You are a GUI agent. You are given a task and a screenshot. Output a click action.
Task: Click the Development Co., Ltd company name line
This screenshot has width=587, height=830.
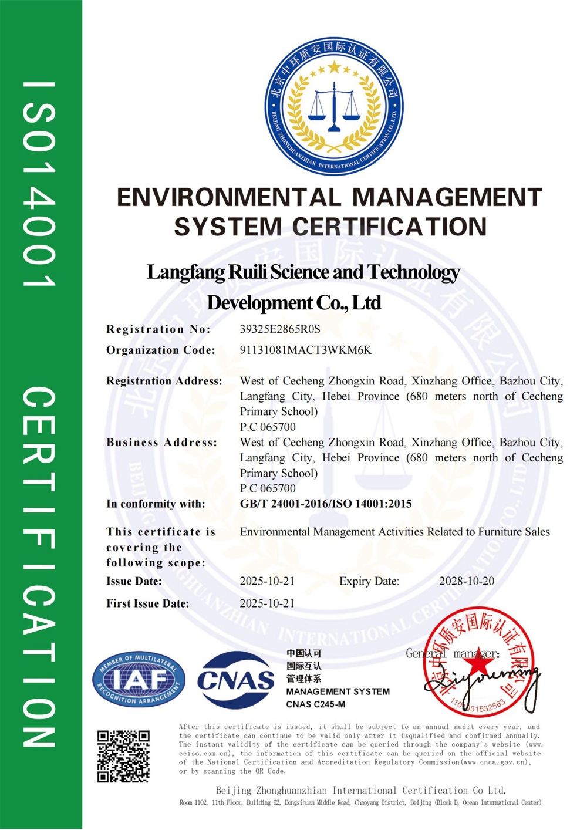[294, 303]
